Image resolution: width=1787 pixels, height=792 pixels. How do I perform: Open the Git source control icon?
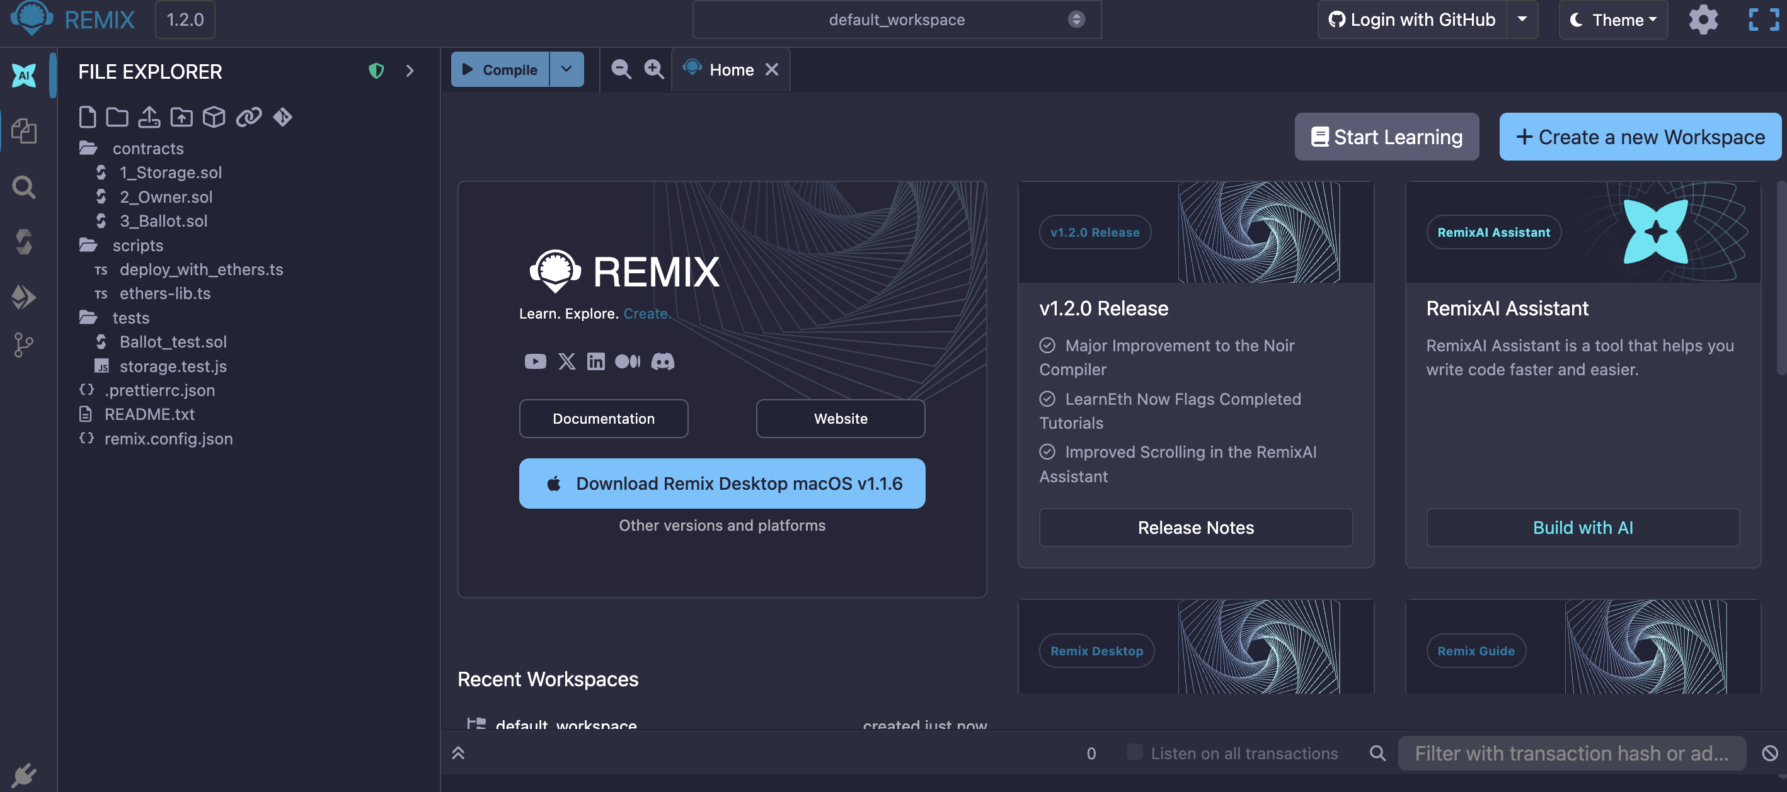[x=23, y=344]
